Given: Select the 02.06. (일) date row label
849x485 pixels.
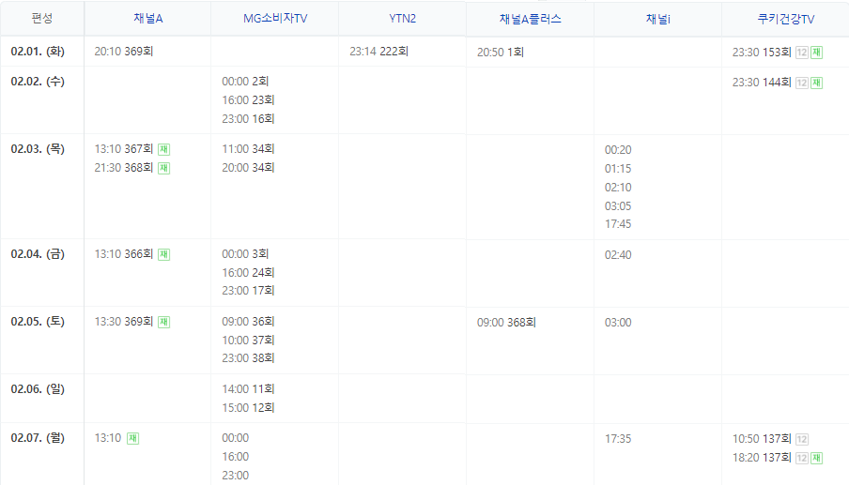Looking at the screenshot, I should tap(38, 389).
